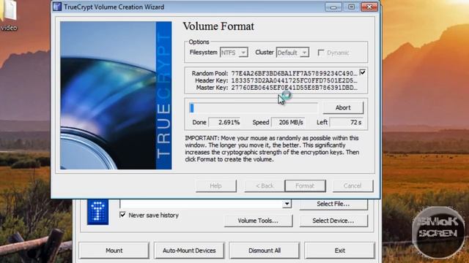This screenshot has width=469, height=263.
Task: Exit the TrueCrypt main window
Action: click(x=340, y=251)
